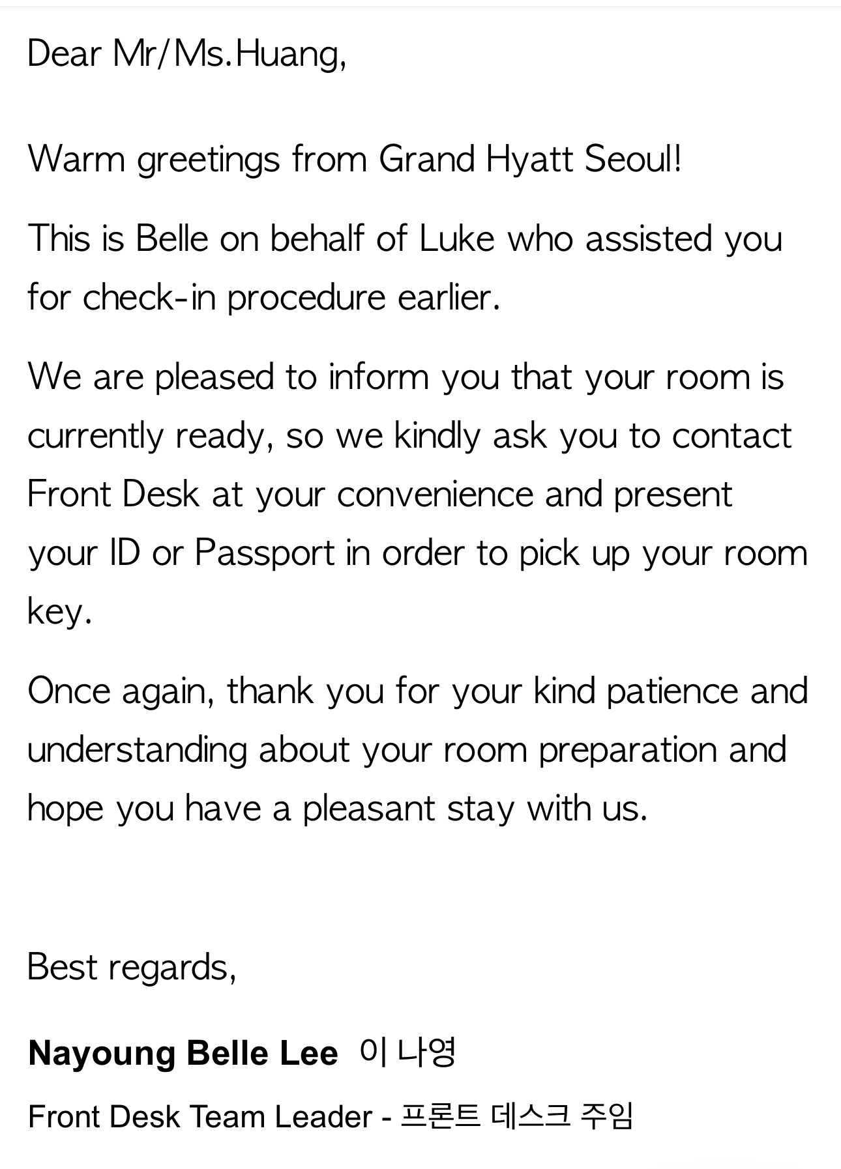Click the phrase 'for check-in procedure earlier.'
The width and height of the screenshot is (841, 1169).
click(x=264, y=297)
